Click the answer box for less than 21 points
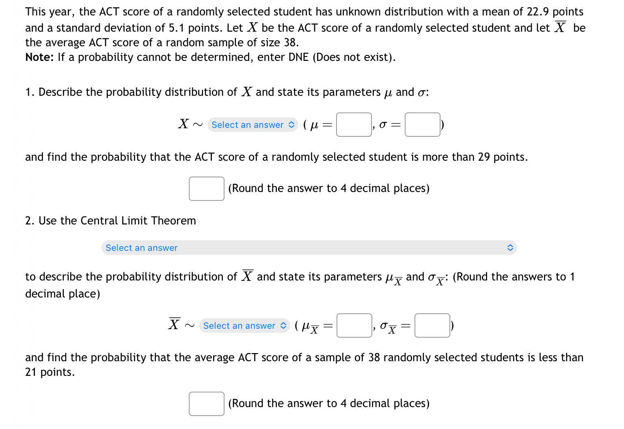The image size is (624, 429). tap(206, 403)
